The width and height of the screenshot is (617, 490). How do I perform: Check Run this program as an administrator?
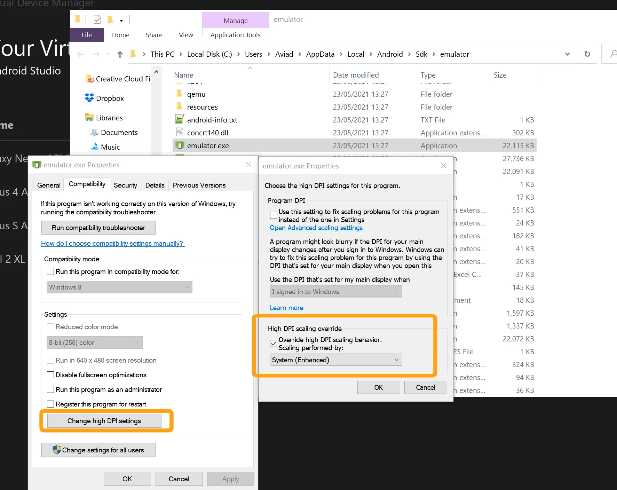(50, 389)
